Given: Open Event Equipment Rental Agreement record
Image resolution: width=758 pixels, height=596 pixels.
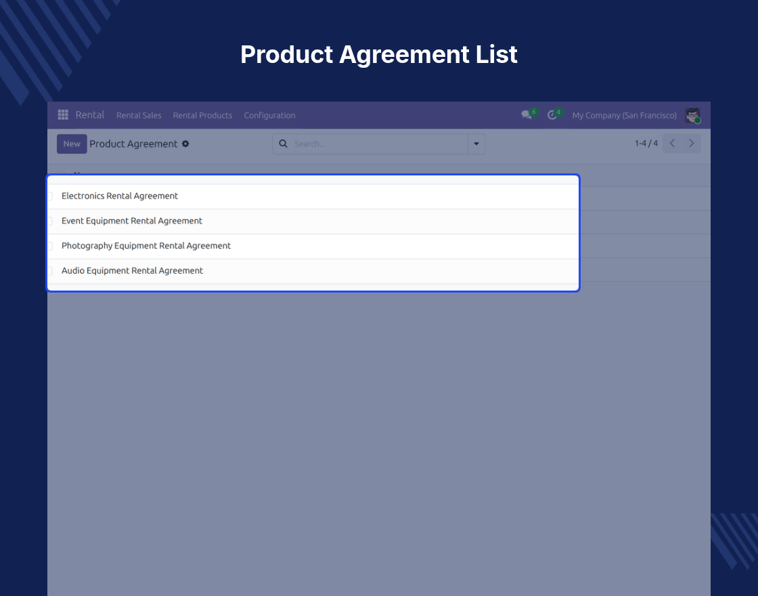Looking at the screenshot, I should click(131, 221).
